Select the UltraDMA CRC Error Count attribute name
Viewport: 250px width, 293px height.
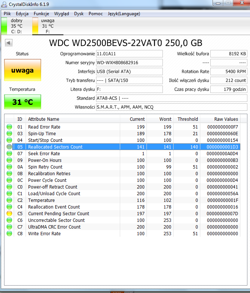point(54,227)
